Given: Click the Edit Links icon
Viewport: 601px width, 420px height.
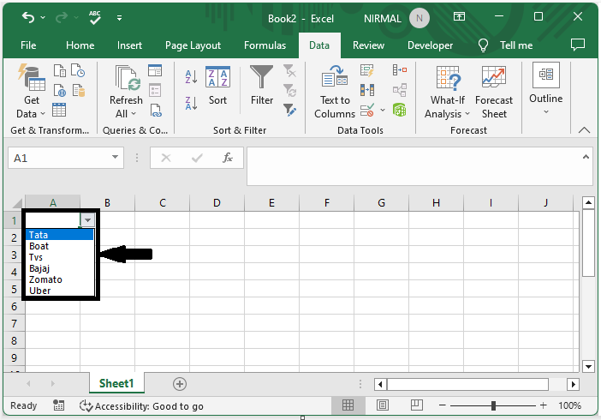Looking at the screenshot, I should [155, 111].
